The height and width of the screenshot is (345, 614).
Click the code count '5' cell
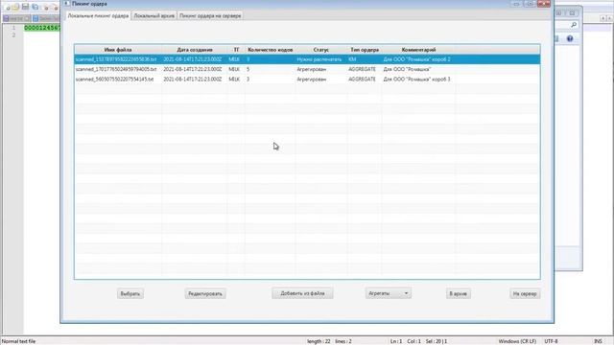pyautogui.click(x=248, y=69)
